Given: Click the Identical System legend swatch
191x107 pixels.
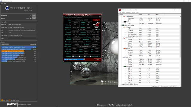Looking at the screenshot, I should click(x=10, y=100).
